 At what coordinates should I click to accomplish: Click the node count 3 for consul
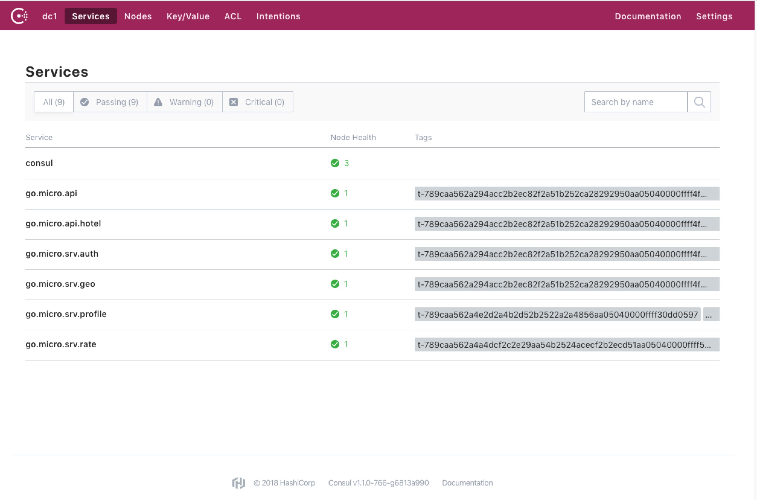tap(347, 163)
